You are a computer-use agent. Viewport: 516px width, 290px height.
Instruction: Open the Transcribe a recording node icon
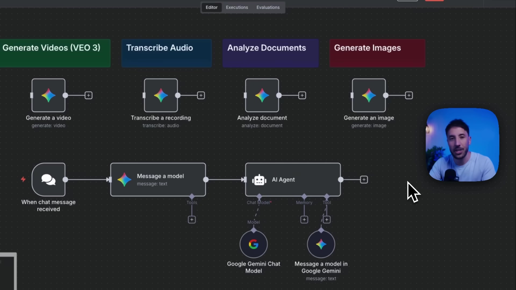pos(161,95)
